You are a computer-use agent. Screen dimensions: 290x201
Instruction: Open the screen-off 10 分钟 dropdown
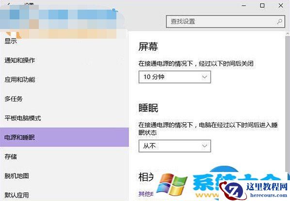(175, 77)
